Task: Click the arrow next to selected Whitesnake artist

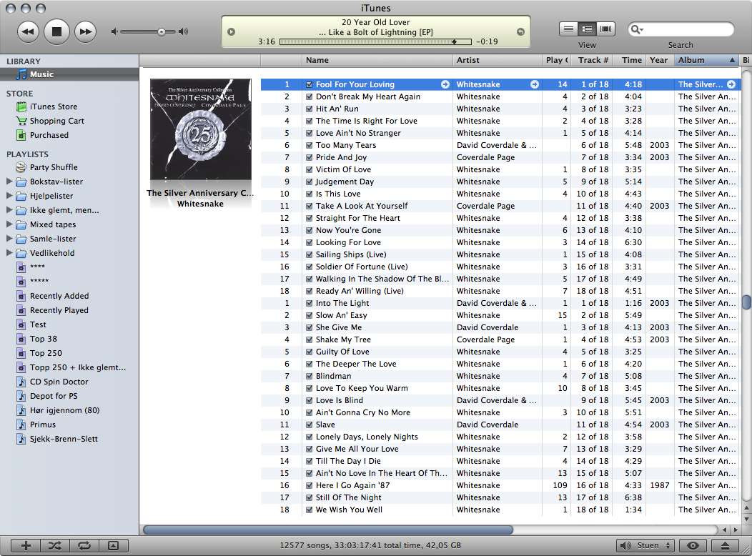Action: (534, 84)
